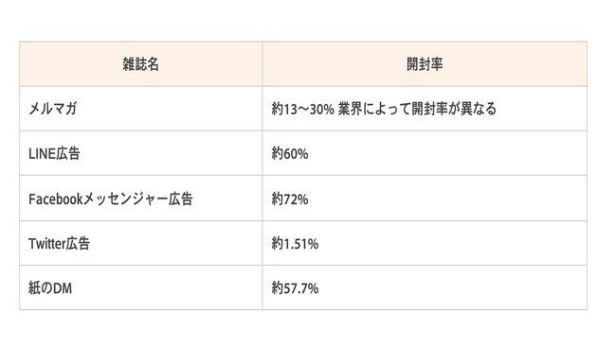Click the 業界によって開封率が異なる text

click(417, 109)
